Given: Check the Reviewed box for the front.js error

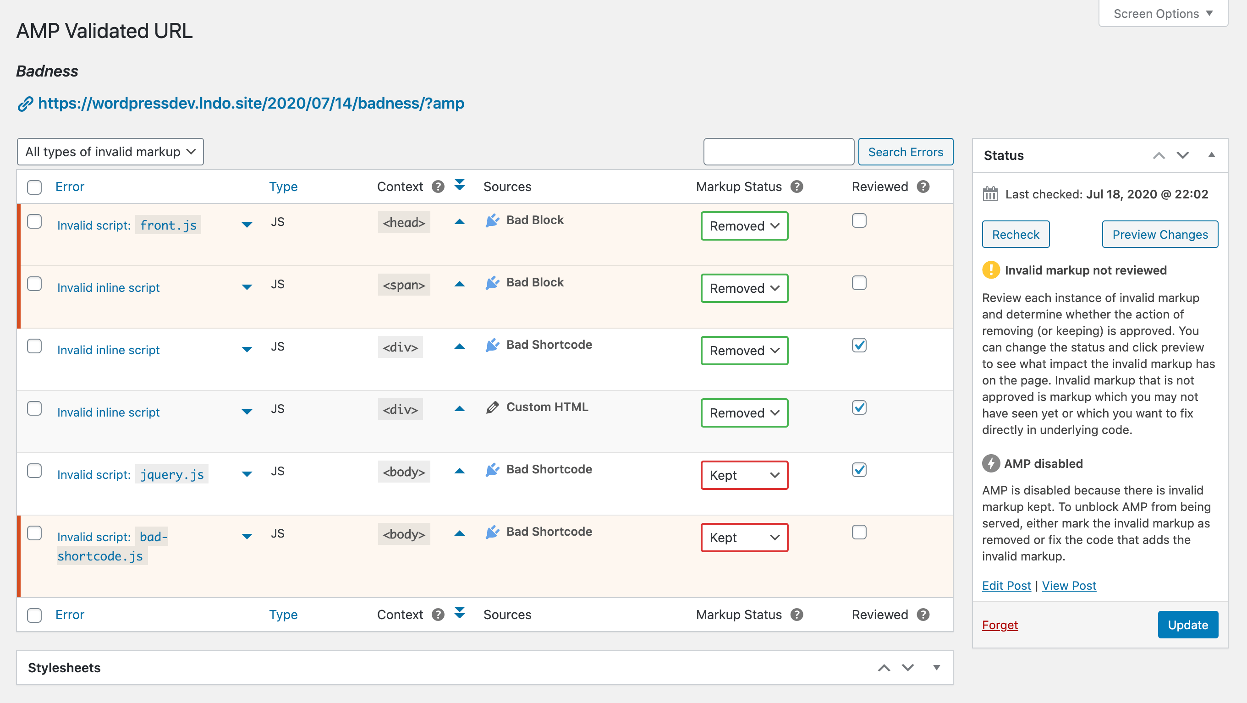Looking at the screenshot, I should [x=859, y=221].
